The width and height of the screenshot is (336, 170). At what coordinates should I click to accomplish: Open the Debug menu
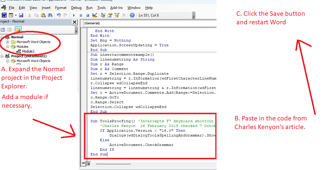[76, 8]
